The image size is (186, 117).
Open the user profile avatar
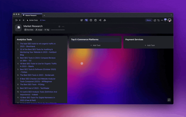(x=169, y=20)
